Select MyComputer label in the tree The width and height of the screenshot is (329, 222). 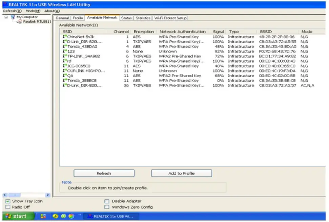coord(27,17)
